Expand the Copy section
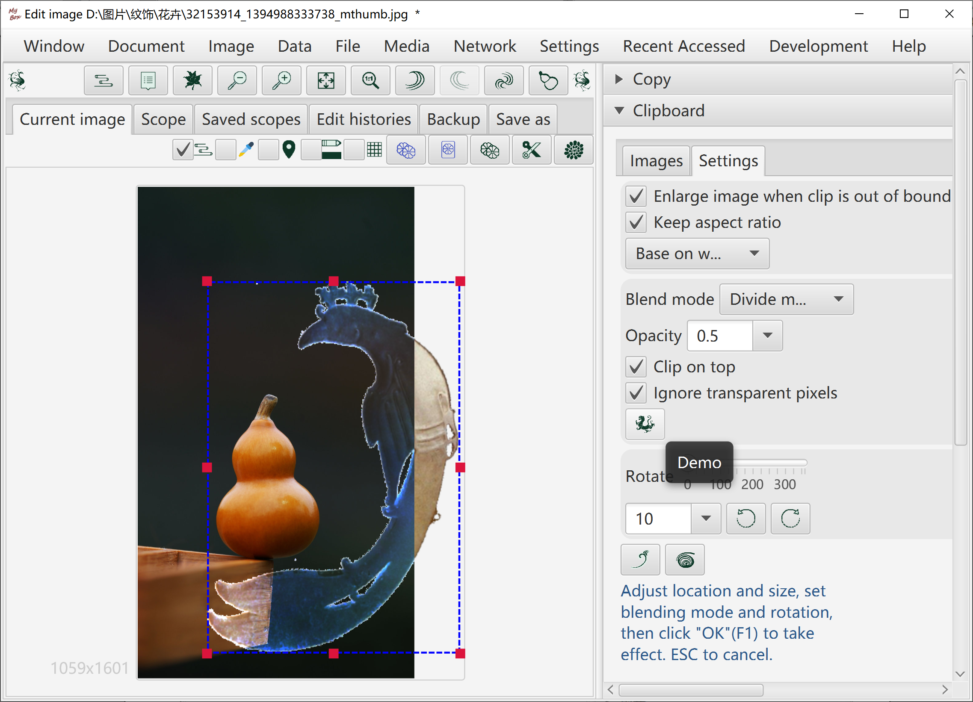The image size is (973, 702). [618, 79]
